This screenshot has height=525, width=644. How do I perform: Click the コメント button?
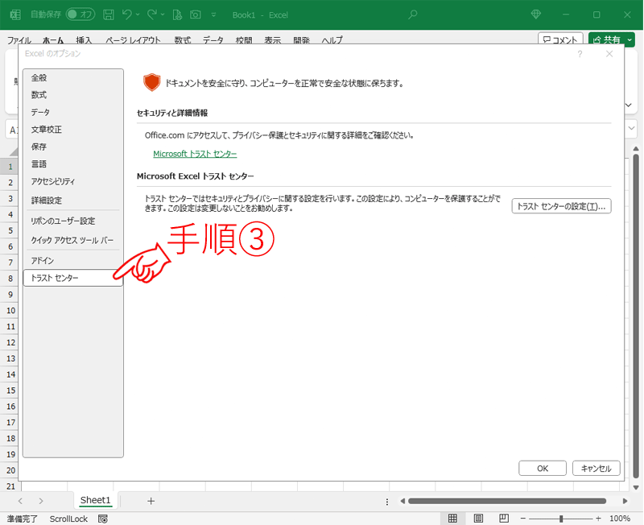point(560,39)
